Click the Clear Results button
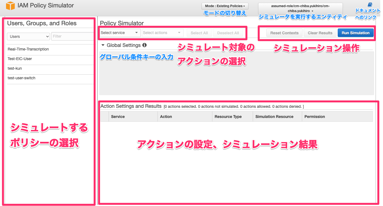The height and width of the screenshot is (206, 383). click(x=320, y=32)
